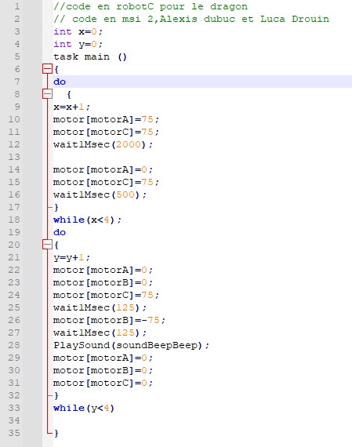Click line number 1 in gutter
352x447 pixels.
point(17,6)
